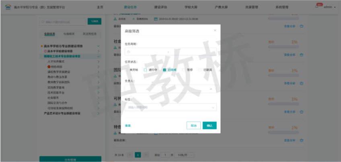The width and height of the screenshot is (341, 162).
Task: Click the basket icon in the 特色 task row
Action: point(302,140)
